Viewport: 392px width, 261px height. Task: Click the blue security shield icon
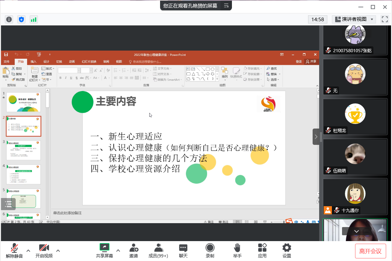tap(21, 19)
